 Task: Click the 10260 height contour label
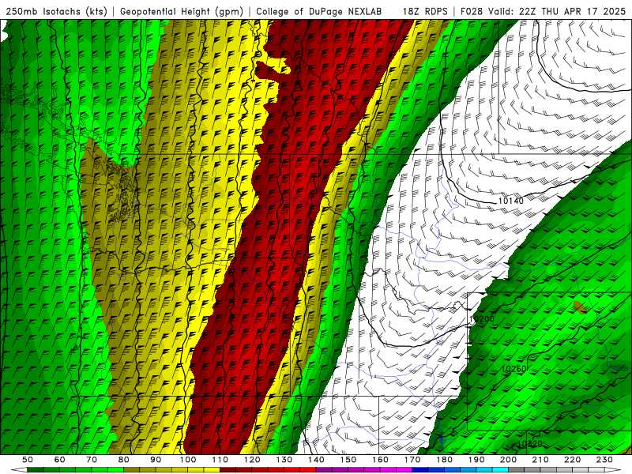point(514,369)
